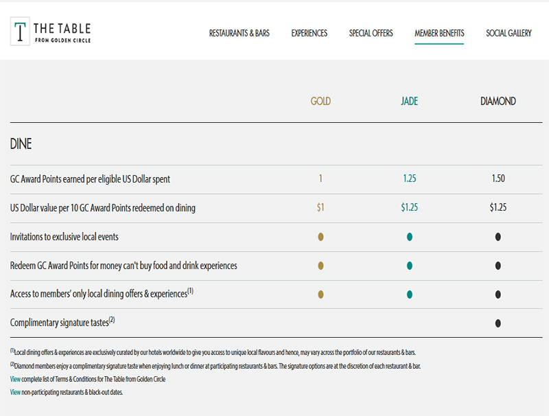549x416 pixels.
Task: Click Gold dot for exclusive local events
Action: click(x=320, y=237)
